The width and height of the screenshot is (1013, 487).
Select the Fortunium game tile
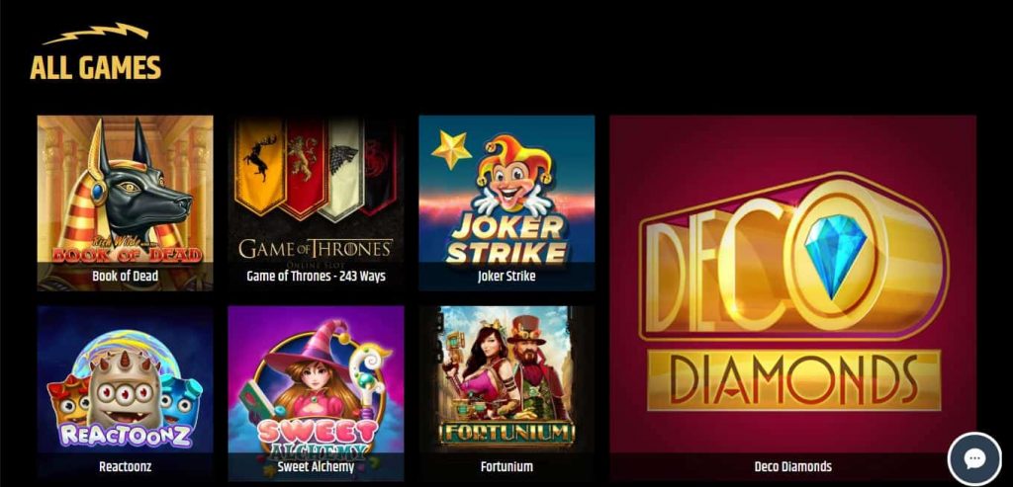(x=506, y=393)
